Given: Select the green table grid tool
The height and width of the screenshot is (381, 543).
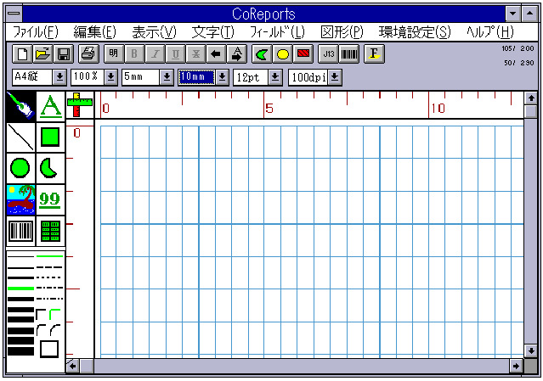Looking at the screenshot, I should tap(50, 231).
